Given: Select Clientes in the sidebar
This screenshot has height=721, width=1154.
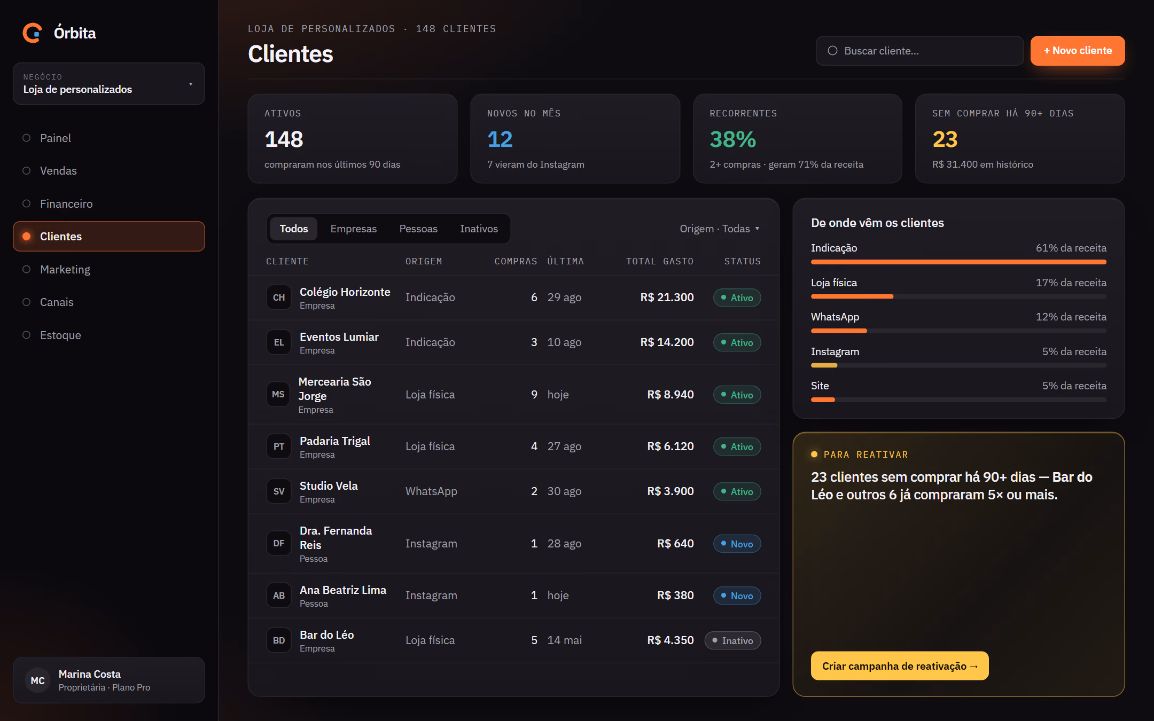Looking at the screenshot, I should click(x=109, y=236).
